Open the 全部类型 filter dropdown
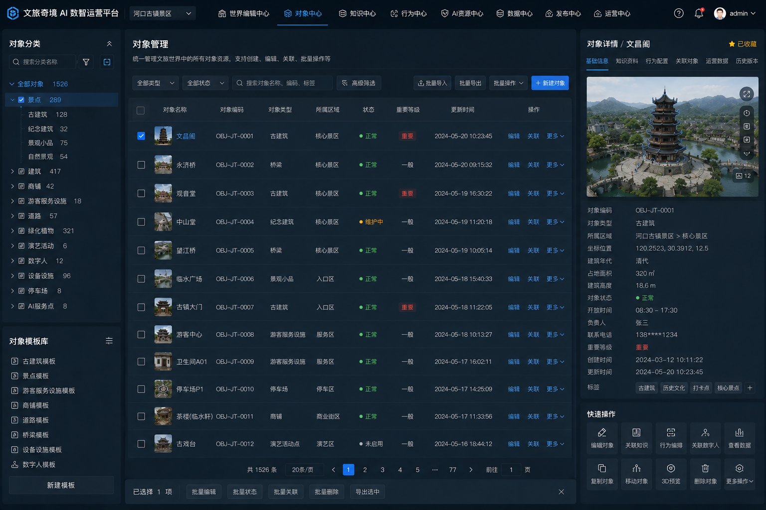 point(156,83)
